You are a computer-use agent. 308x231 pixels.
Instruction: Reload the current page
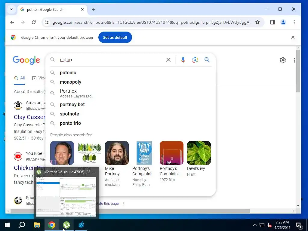(34, 22)
